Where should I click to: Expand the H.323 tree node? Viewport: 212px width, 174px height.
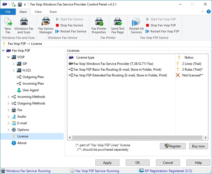coord(14,70)
